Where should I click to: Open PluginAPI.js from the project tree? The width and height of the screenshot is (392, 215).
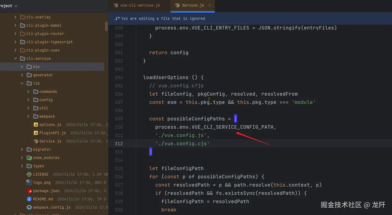tap(53, 133)
